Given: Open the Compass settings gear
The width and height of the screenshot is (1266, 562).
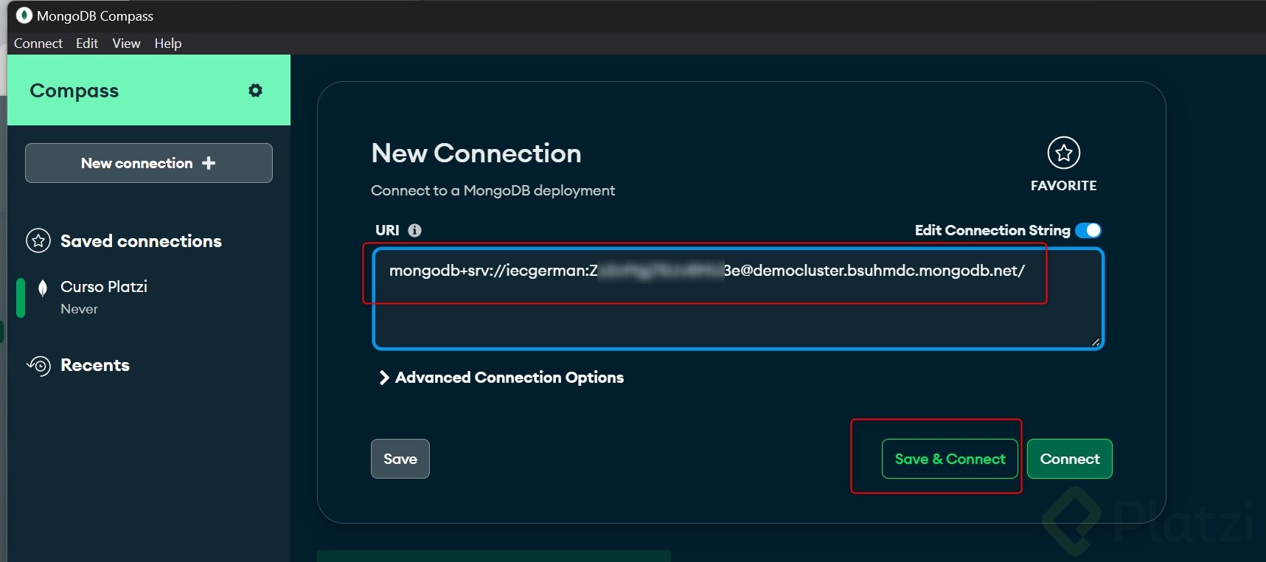Looking at the screenshot, I should pos(255,90).
